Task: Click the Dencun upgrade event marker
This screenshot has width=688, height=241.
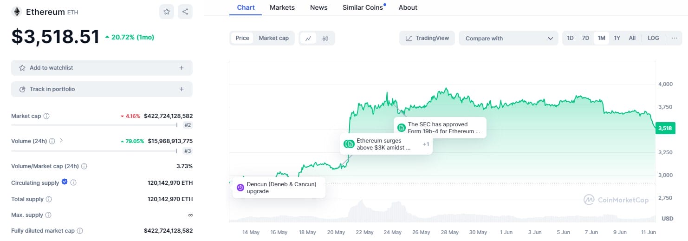Action: [240, 188]
